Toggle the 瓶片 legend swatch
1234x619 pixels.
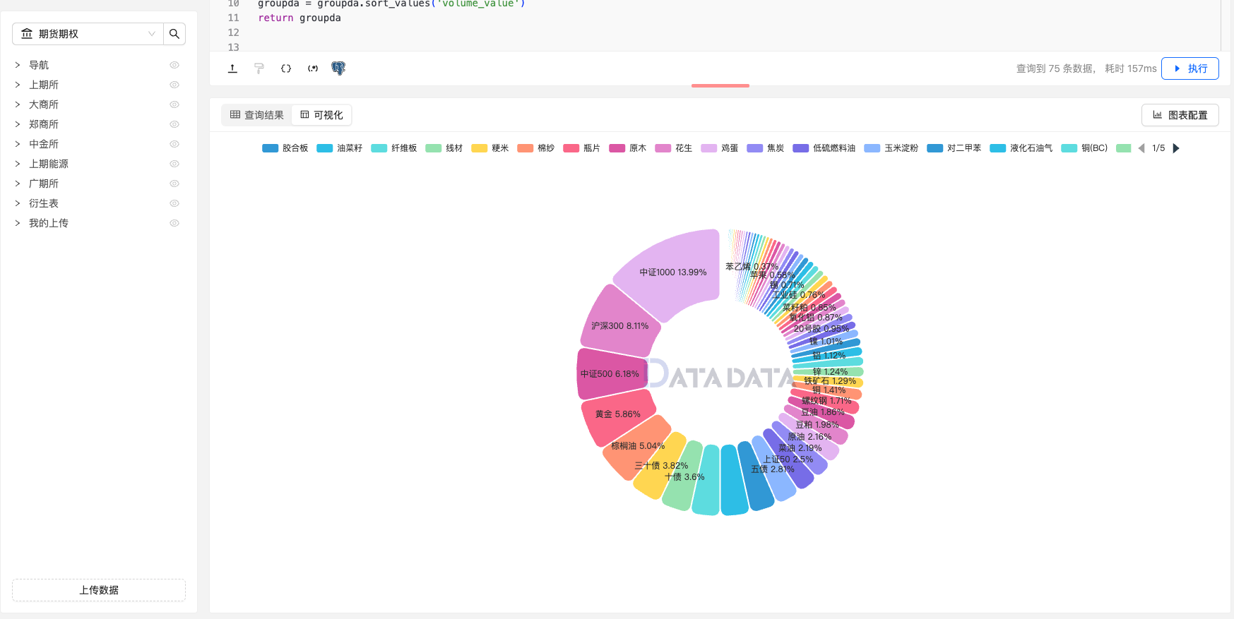[571, 148]
